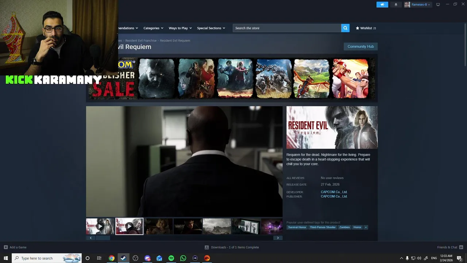Open the Community Hub
The width and height of the screenshot is (467, 263).
click(x=360, y=46)
